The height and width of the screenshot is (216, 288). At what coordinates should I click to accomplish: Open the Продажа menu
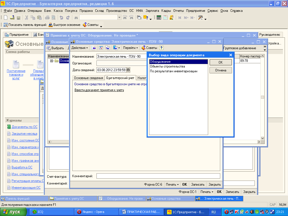pyautogui.click(x=86, y=11)
